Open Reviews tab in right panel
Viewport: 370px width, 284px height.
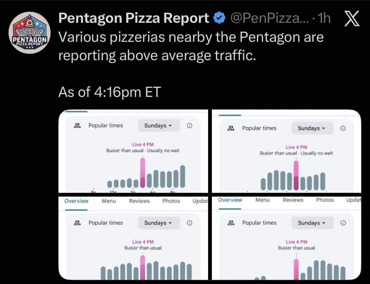point(293,200)
